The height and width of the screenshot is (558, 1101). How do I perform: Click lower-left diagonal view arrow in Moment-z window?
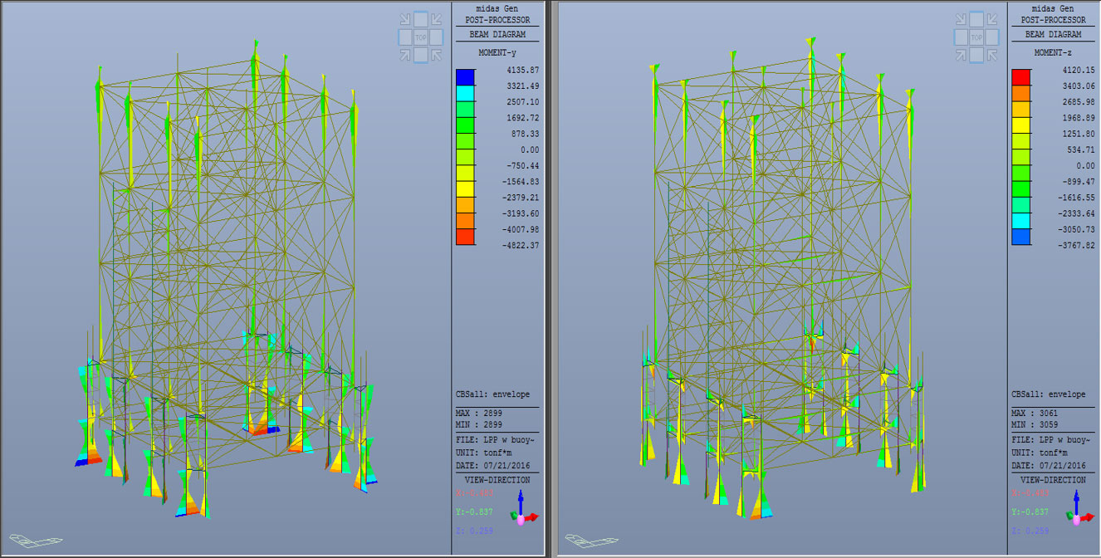pos(961,54)
